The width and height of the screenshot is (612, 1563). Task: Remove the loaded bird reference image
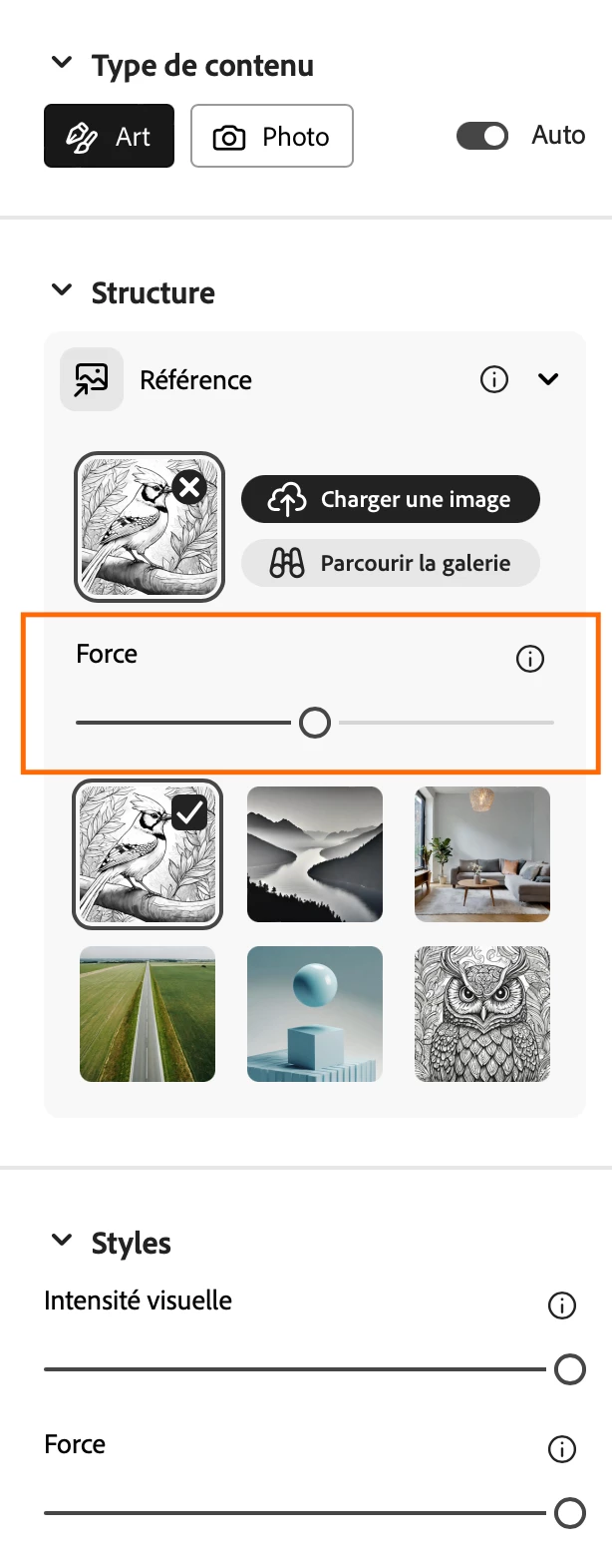189,488
